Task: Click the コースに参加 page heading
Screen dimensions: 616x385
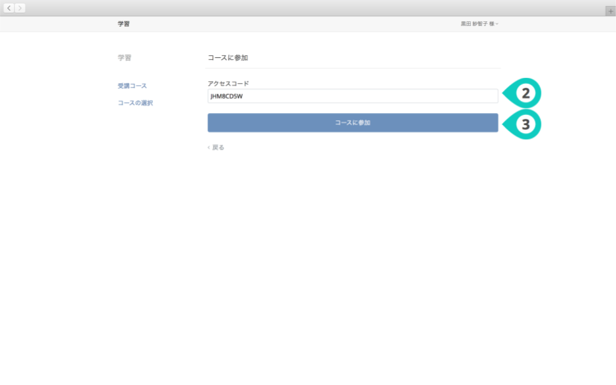Action: [x=228, y=58]
